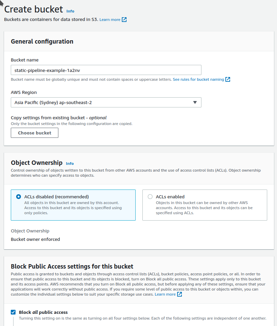Viewport: 277px width, 326px height.
Task: Click the General configuration section header
Action: pyautogui.click(x=42, y=42)
